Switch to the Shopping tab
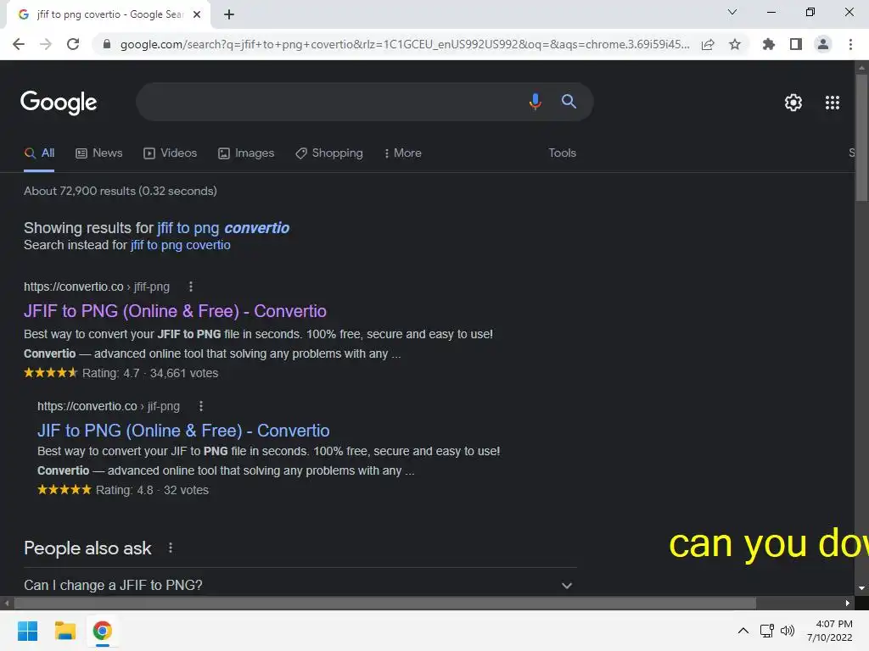The height and width of the screenshot is (651, 869). [x=329, y=153]
